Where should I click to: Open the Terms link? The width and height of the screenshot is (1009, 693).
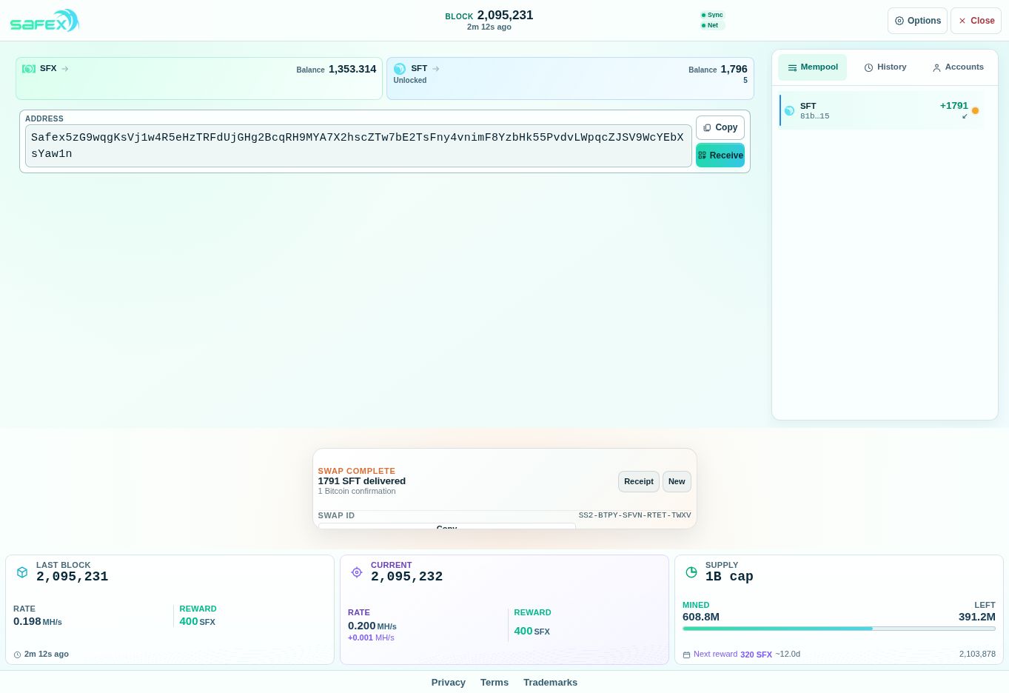(495, 683)
